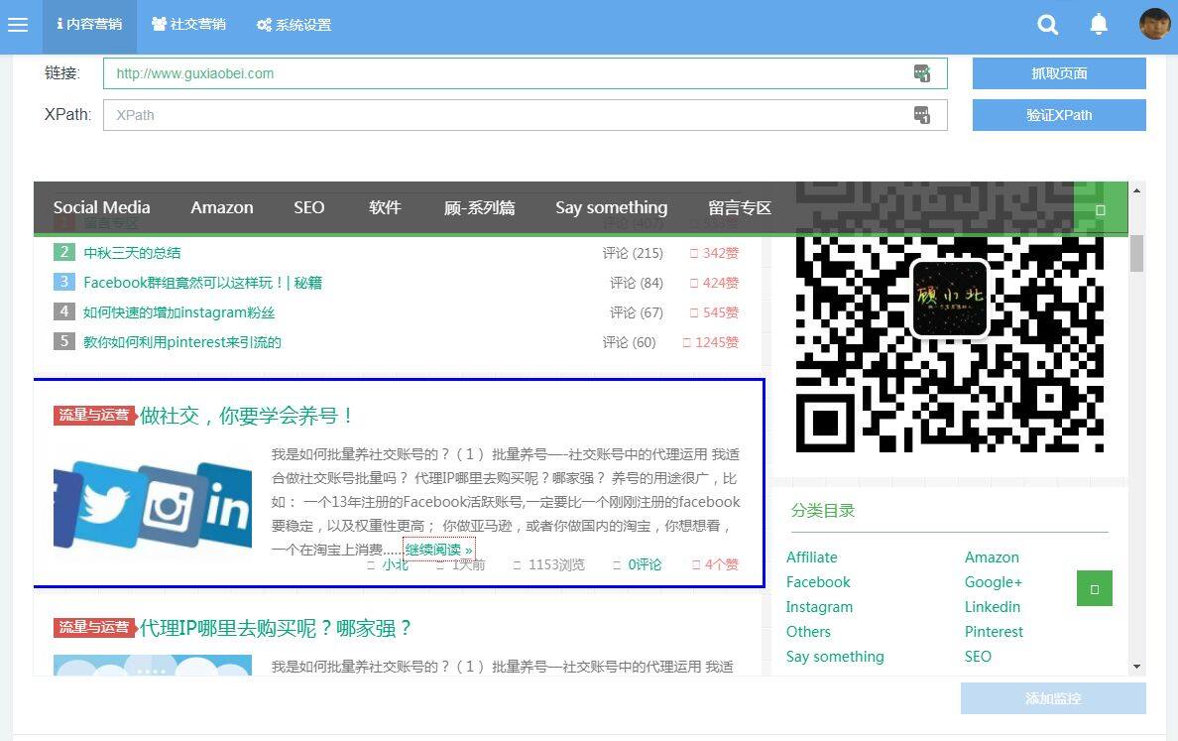Open the search icon in header
Viewport: 1178px width, 741px height.
(1047, 25)
